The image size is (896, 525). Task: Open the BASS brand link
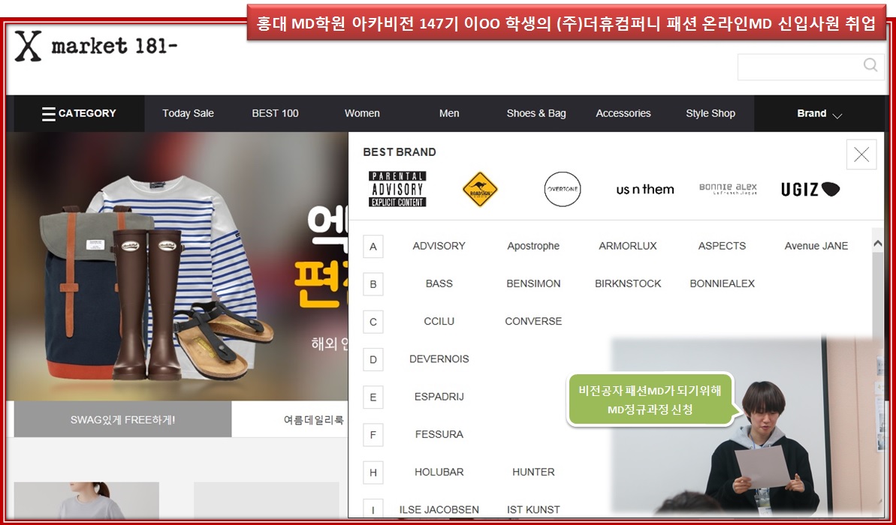click(439, 283)
